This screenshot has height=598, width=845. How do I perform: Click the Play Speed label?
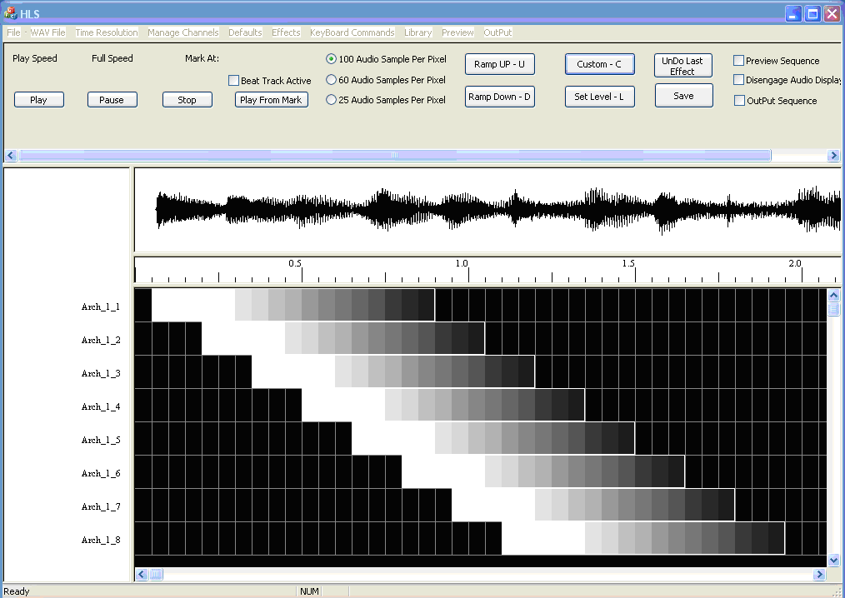(35, 58)
